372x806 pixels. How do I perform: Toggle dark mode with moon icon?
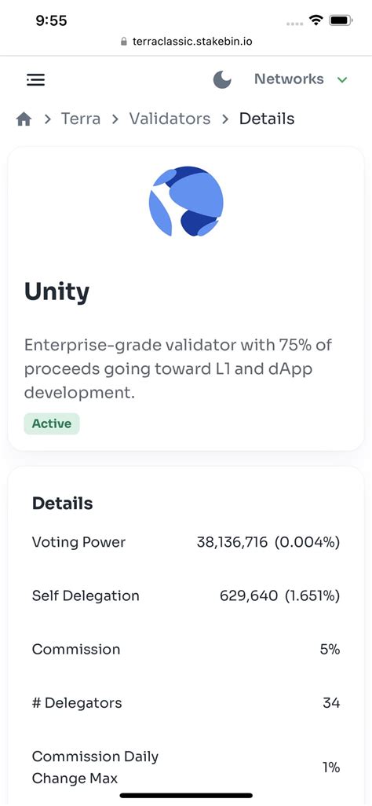[x=222, y=79]
